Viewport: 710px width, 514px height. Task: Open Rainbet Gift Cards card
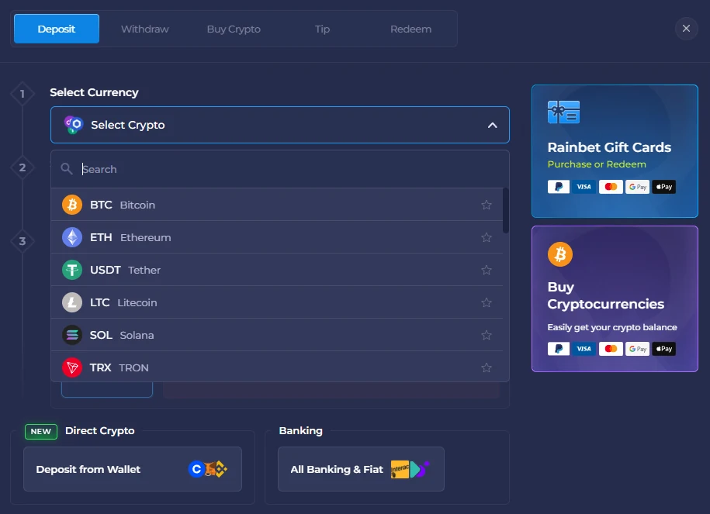point(615,151)
